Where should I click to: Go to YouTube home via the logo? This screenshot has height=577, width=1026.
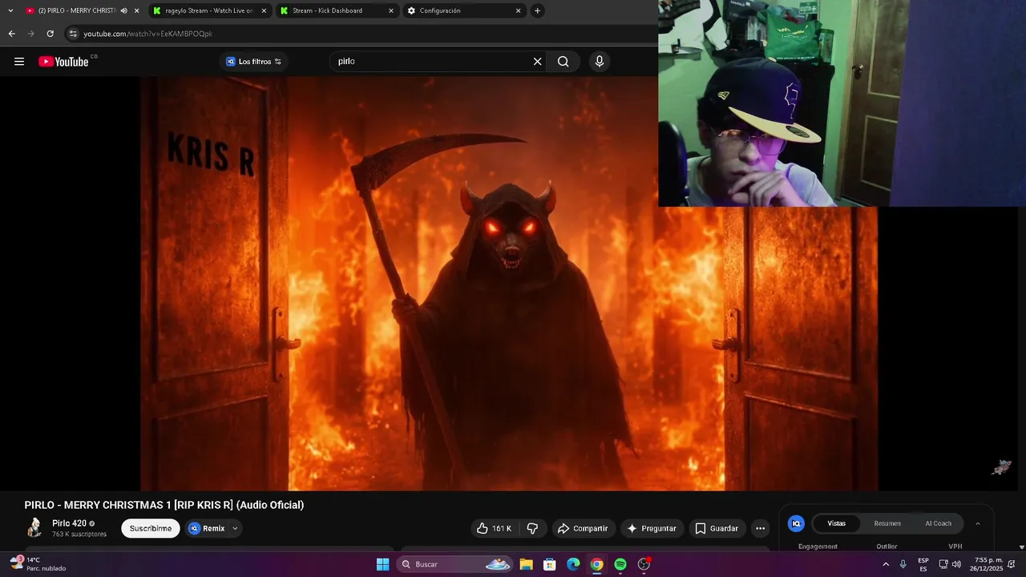click(64, 62)
